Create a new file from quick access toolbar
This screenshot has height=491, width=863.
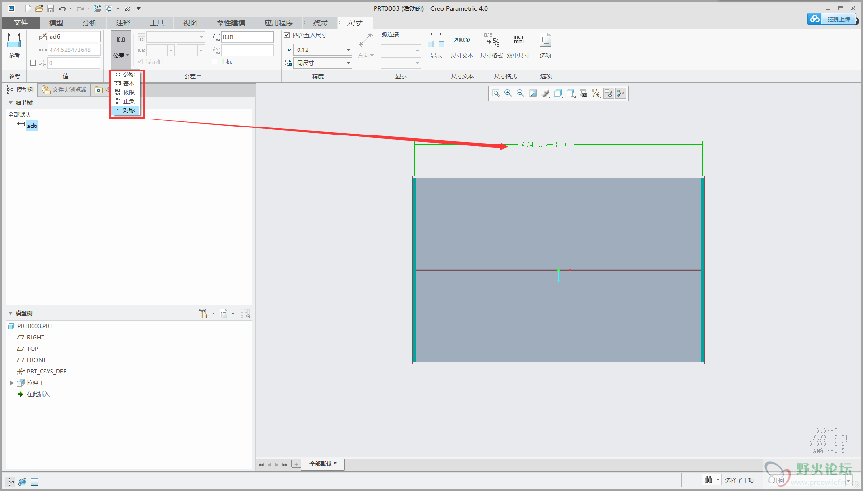[28, 8]
